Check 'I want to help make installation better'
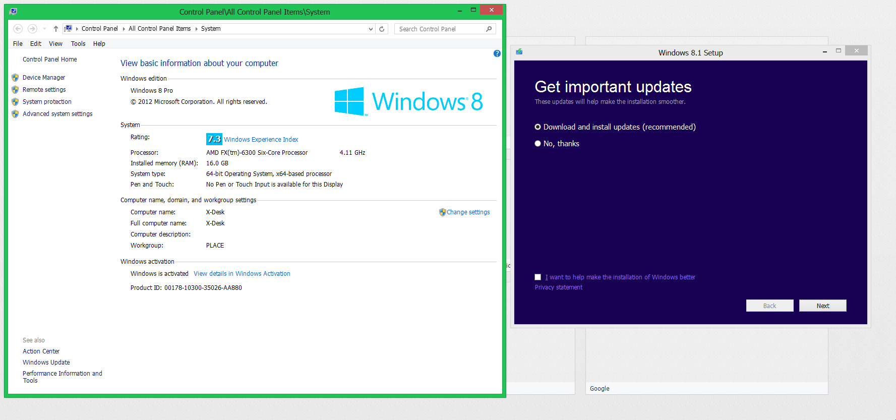This screenshot has height=420, width=896. 538,277
